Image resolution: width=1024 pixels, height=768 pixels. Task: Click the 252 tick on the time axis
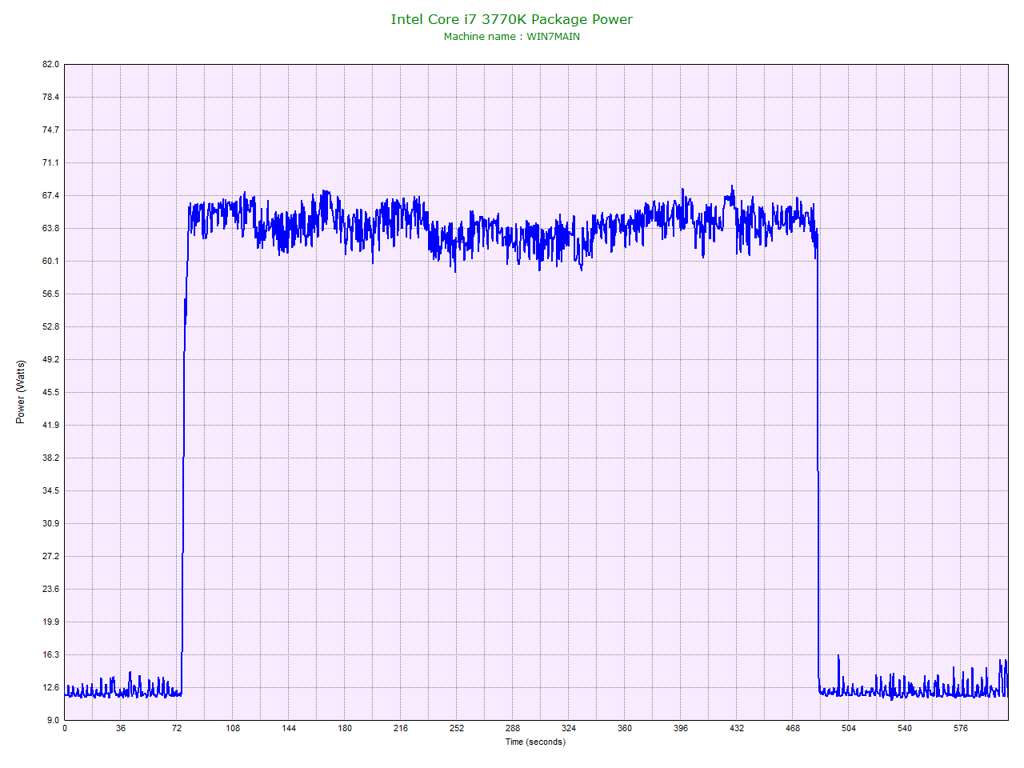tap(457, 728)
